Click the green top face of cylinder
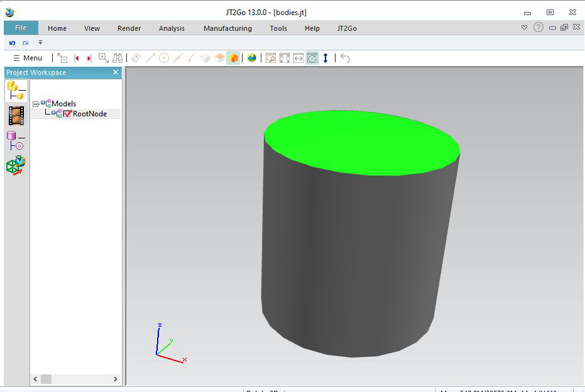This screenshot has height=392, width=585. point(362,143)
